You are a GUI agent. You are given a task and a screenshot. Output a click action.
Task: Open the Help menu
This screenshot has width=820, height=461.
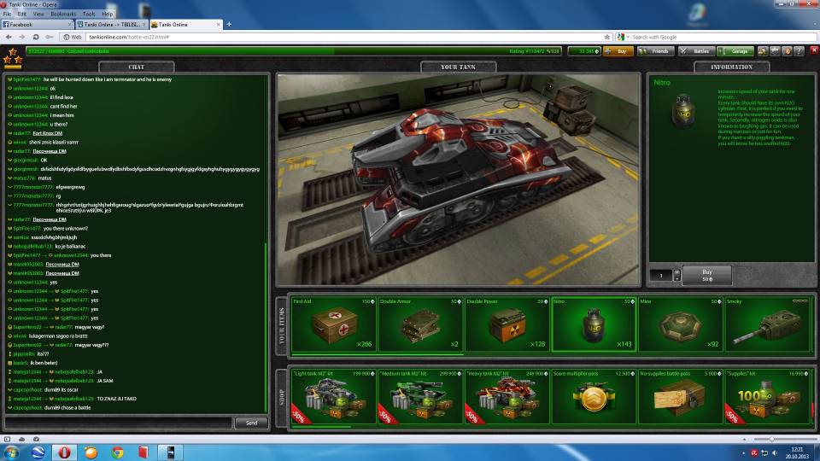coord(108,15)
